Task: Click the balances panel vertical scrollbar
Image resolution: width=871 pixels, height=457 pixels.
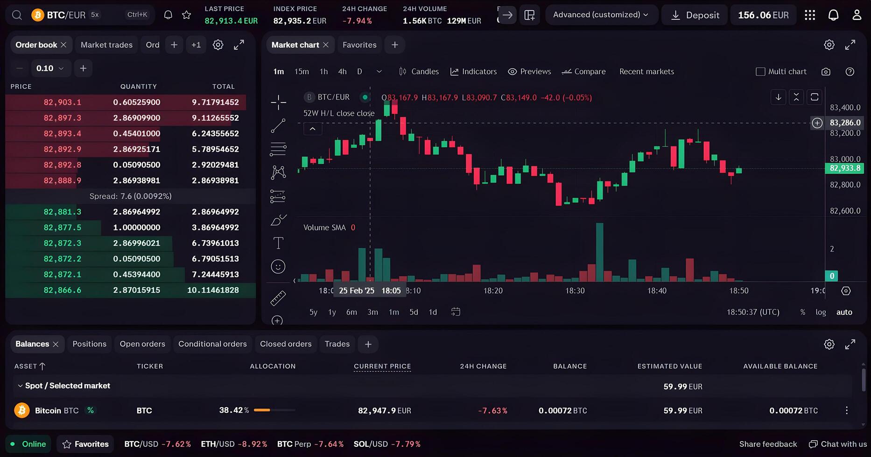Action: click(864, 380)
